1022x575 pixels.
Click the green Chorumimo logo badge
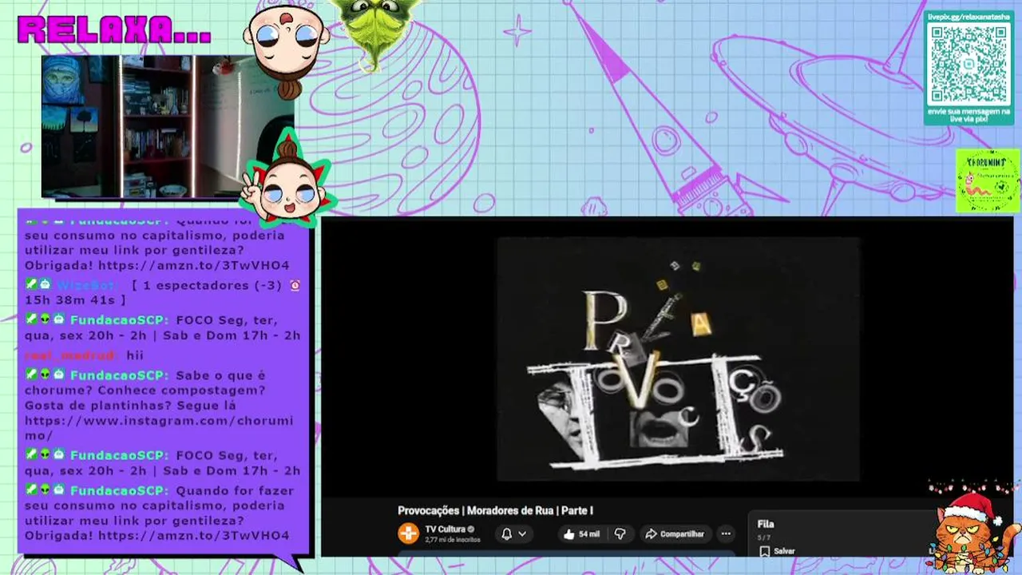pyautogui.click(x=988, y=180)
